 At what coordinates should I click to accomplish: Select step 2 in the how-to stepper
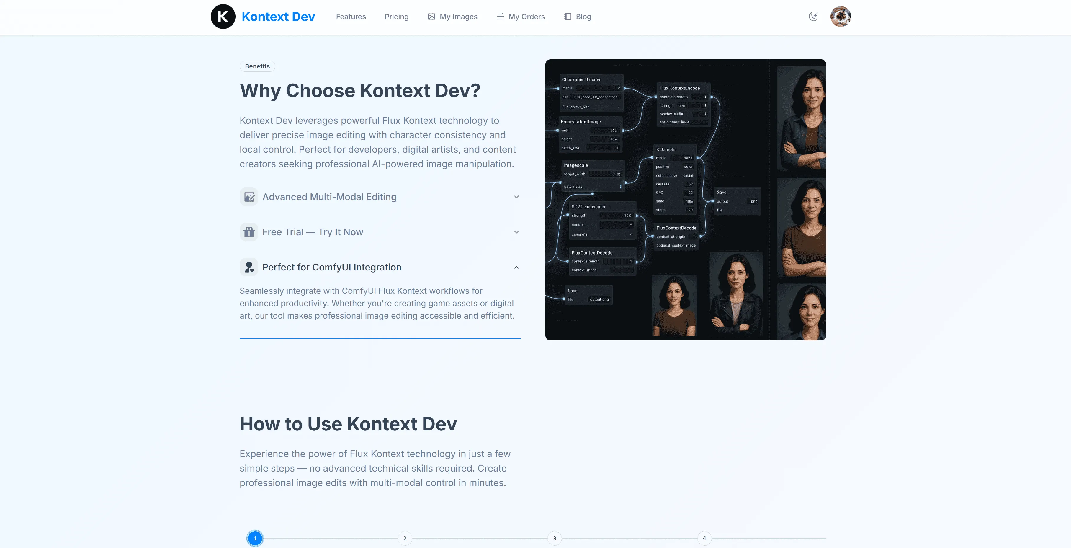point(405,539)
